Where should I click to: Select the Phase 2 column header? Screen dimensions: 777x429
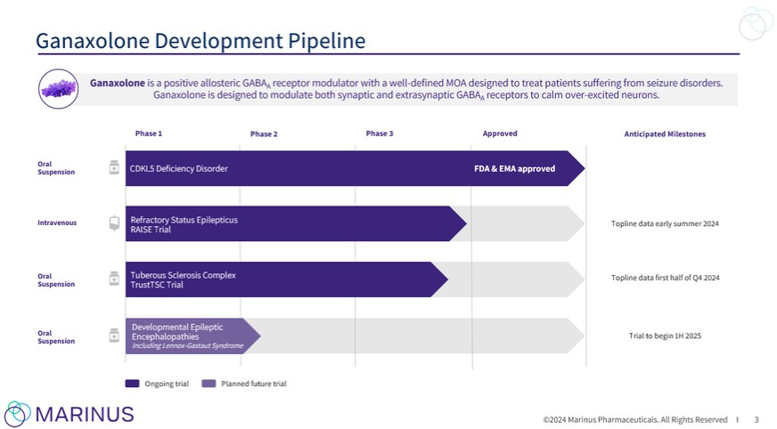tap(264, 134)
